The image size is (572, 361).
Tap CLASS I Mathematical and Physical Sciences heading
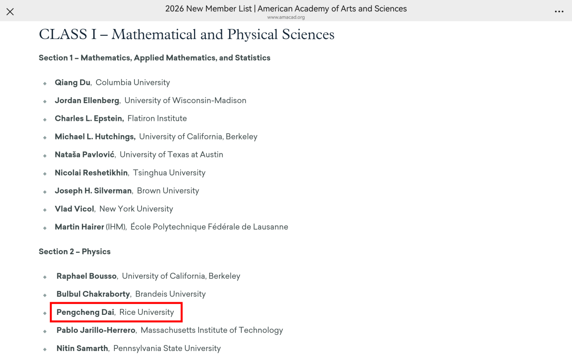coord(186,34)
